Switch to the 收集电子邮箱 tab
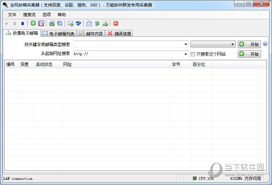The height and width of the screenshot is (185, 272). click(22, 33)
